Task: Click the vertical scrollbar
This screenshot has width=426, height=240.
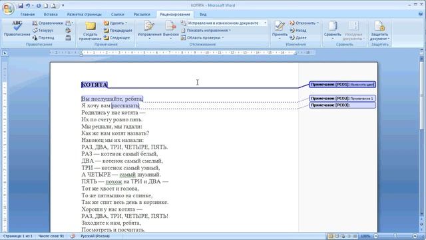Action: [x=421, y=136]
